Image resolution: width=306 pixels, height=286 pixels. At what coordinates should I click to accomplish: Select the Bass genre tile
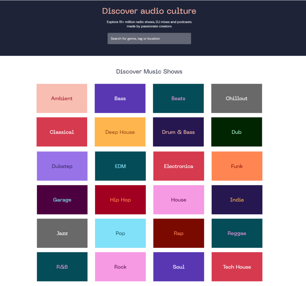click(120, 98)
